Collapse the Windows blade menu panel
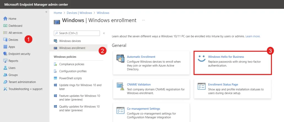This screenshot has width=284, height=122. (x=104, y=33)
